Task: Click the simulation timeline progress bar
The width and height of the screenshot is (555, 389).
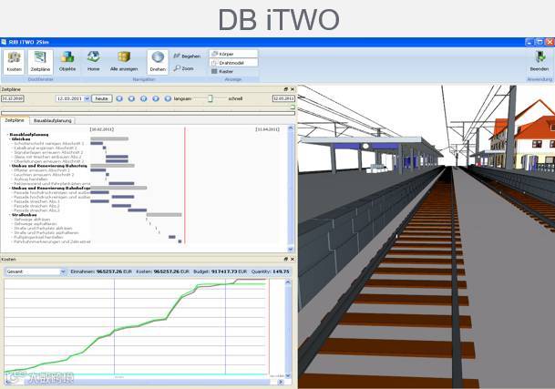Action: (x=148, y=113)
